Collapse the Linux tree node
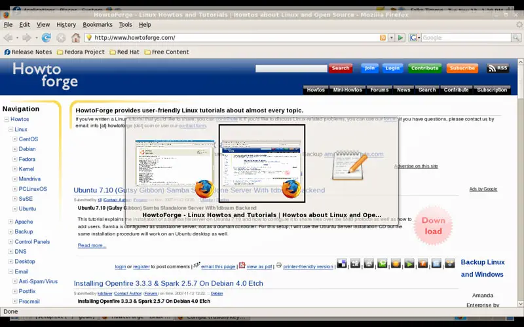The image size is (524, 327). click(10, 129)
